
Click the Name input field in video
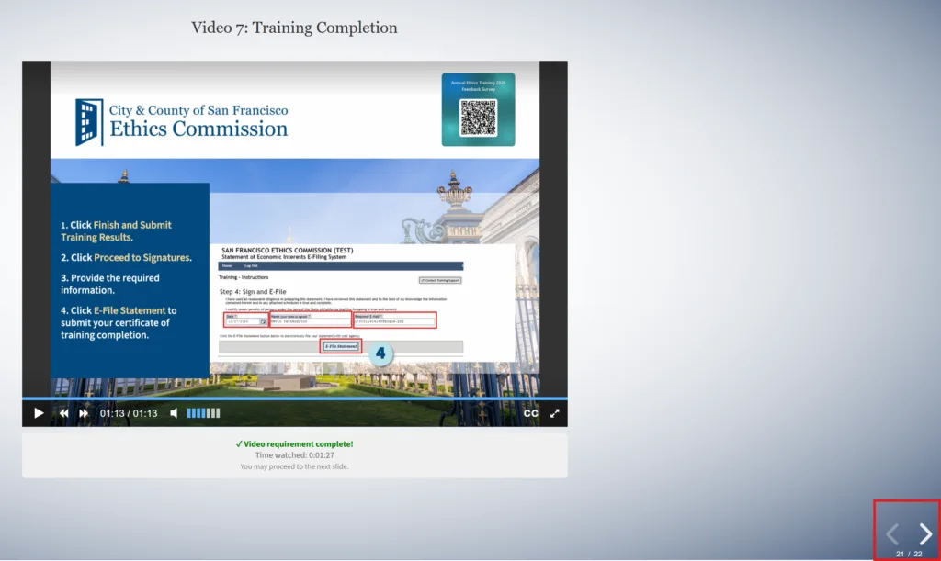tap(311, 321)
